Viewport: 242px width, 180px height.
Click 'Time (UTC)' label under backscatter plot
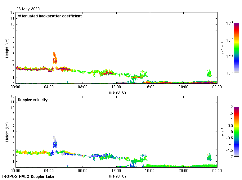coord(116,92)
